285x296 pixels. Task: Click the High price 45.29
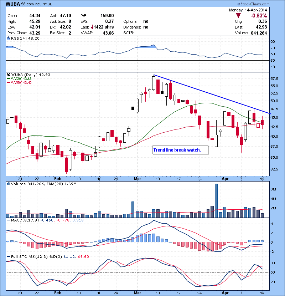(x=35, y=21)
